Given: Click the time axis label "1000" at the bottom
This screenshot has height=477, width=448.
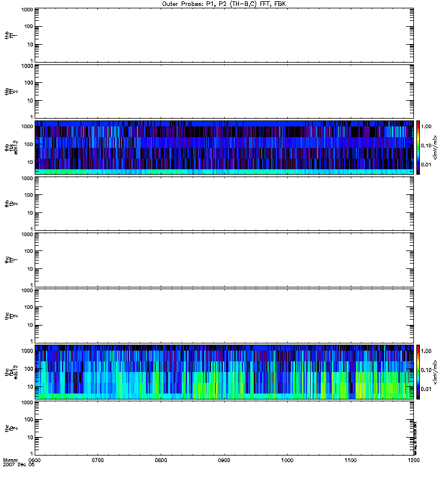Looking at the screenshot, I should 287,460.
